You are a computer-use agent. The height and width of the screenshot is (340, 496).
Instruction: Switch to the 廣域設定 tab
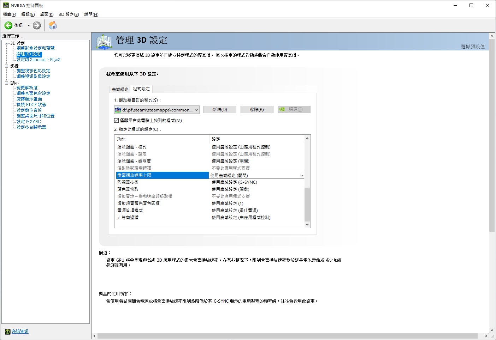[x=120, y=90]
